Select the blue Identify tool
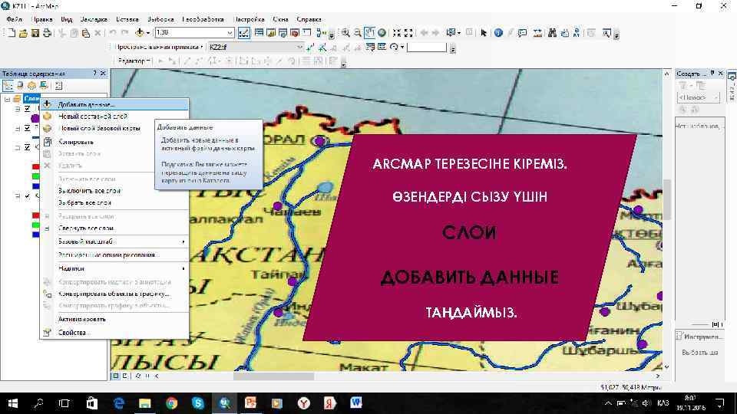The width and height of the screenshot is (737, 414). coord(498,32)
